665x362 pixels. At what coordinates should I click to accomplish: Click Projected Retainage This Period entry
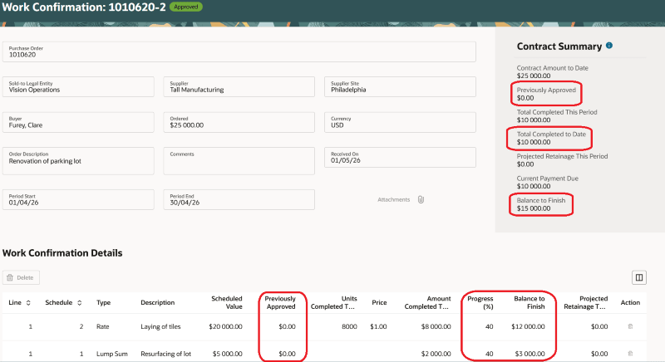click(x=562, y=160)
